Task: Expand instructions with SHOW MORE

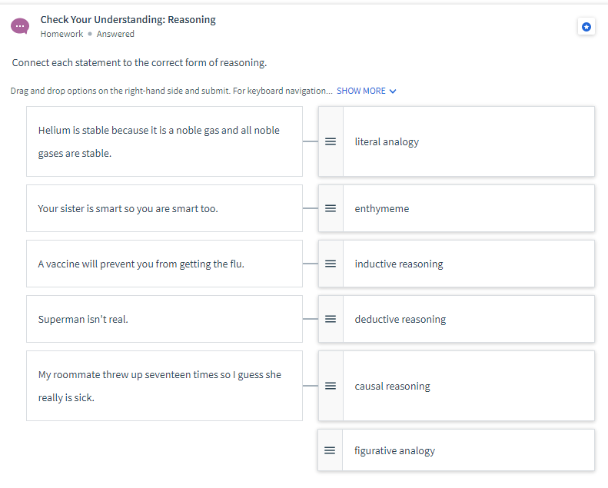Action: point(361,91)
